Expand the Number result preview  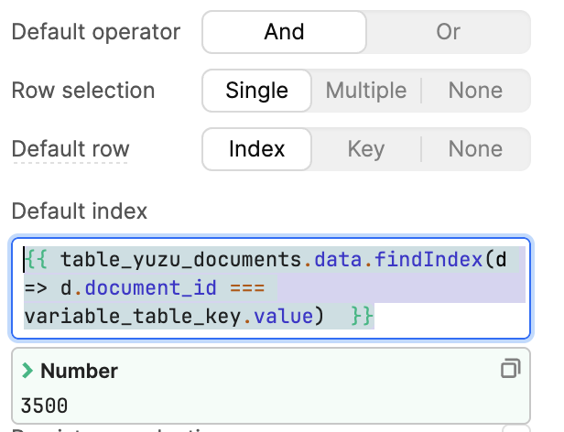click(27, 371)
